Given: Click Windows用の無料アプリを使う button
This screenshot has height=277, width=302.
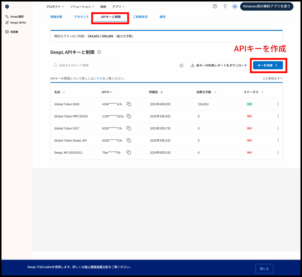Looking at the screenshot, I should [x=267, y=6].
